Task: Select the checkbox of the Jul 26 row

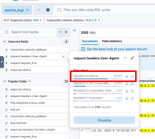Action: (88, 130)
